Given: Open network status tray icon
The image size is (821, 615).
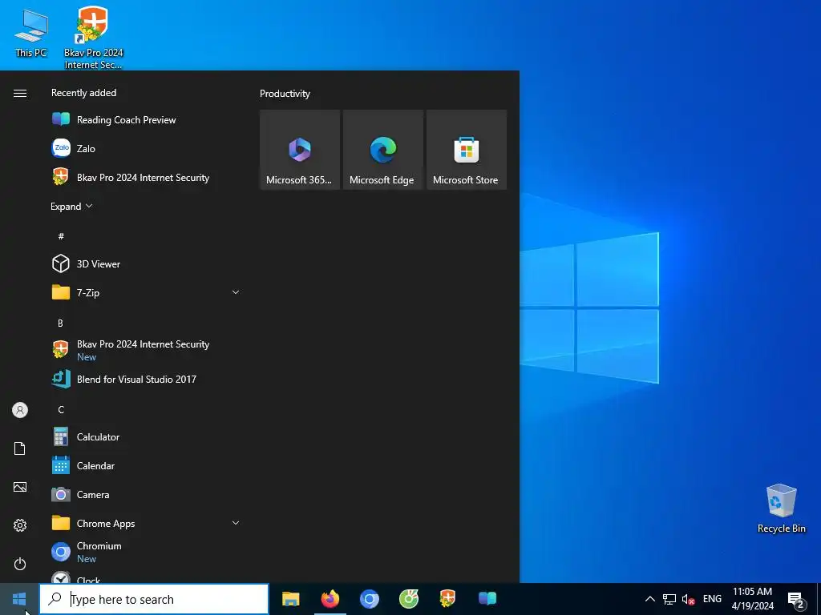Looking at the screenshot, I should (x=669, y=599).
